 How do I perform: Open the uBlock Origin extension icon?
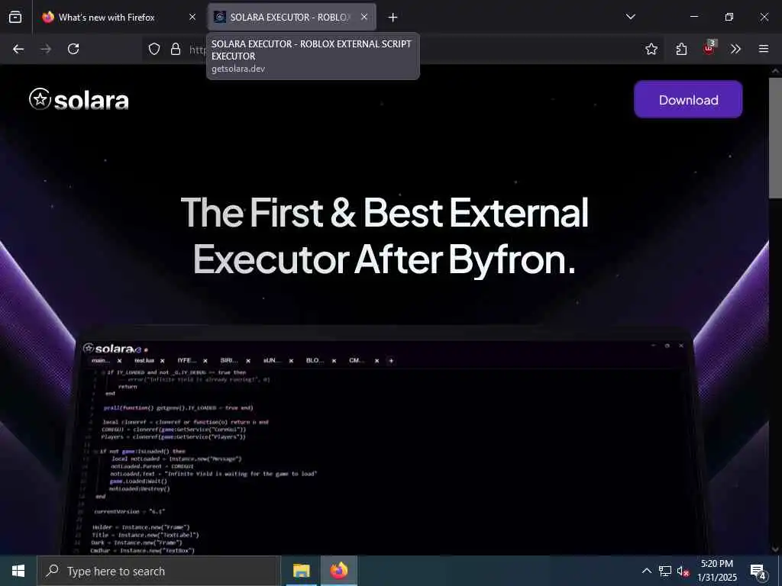709,48
